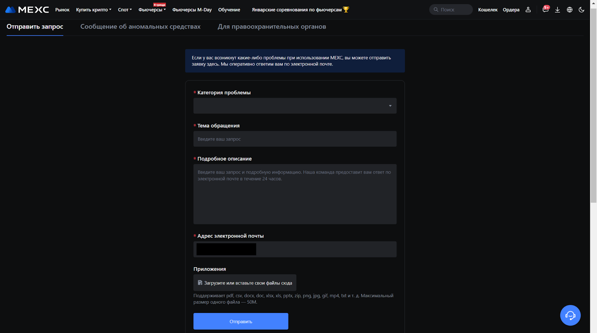The height and width of the screenshot is (333, 597).
Task: Switch to Для правоохранительных органов tab
Action: coord(272,27)
